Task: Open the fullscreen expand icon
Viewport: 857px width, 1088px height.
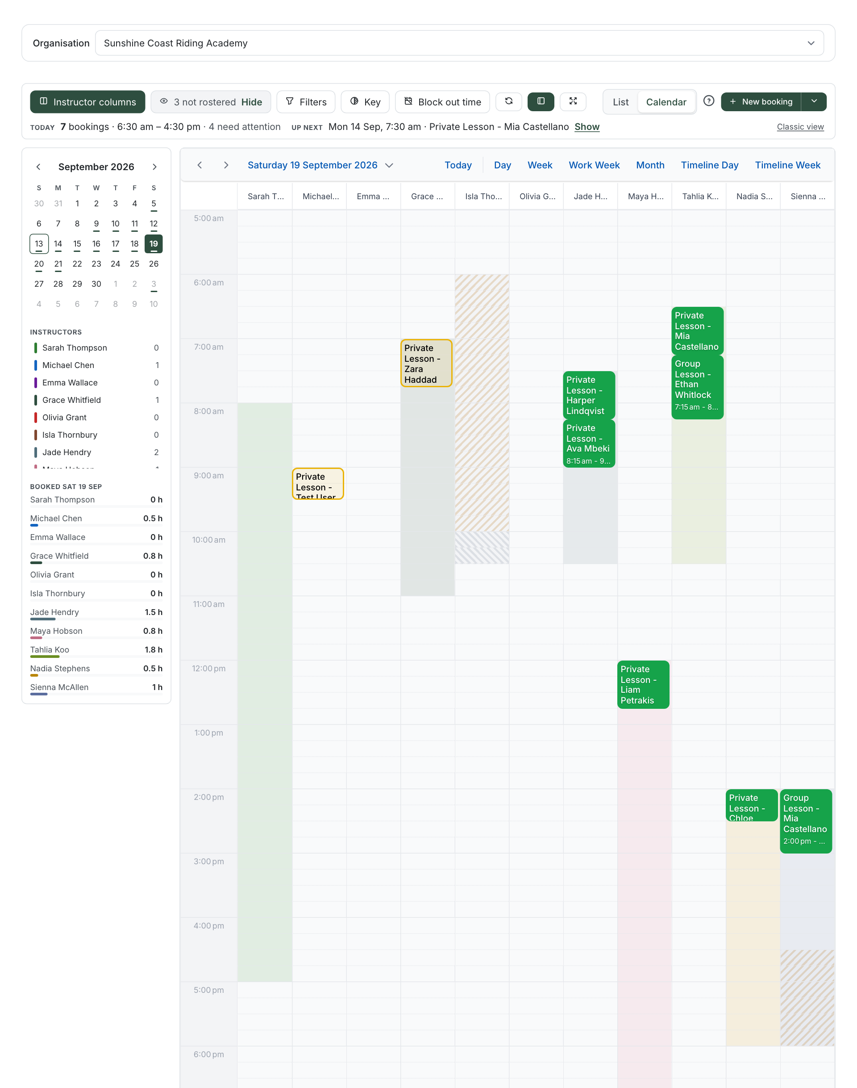Action: point(573,101)
